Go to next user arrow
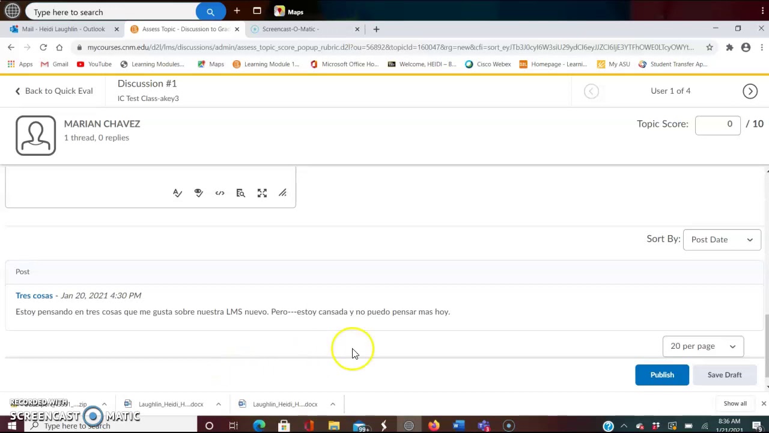The width and height of the screenshot is (769, 433). [750, 91]
